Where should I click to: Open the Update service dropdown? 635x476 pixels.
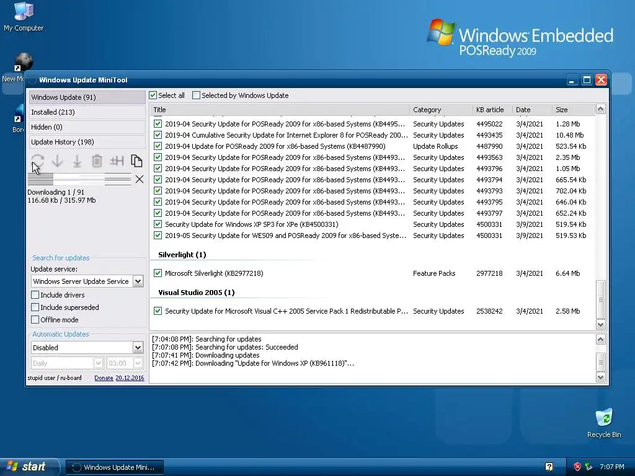click(x=138, y=281)
